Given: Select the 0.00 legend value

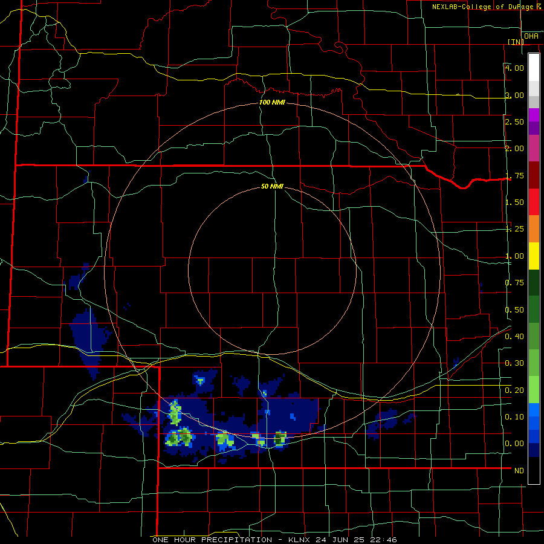Looking at the screenshot, I should click(514, 444).
